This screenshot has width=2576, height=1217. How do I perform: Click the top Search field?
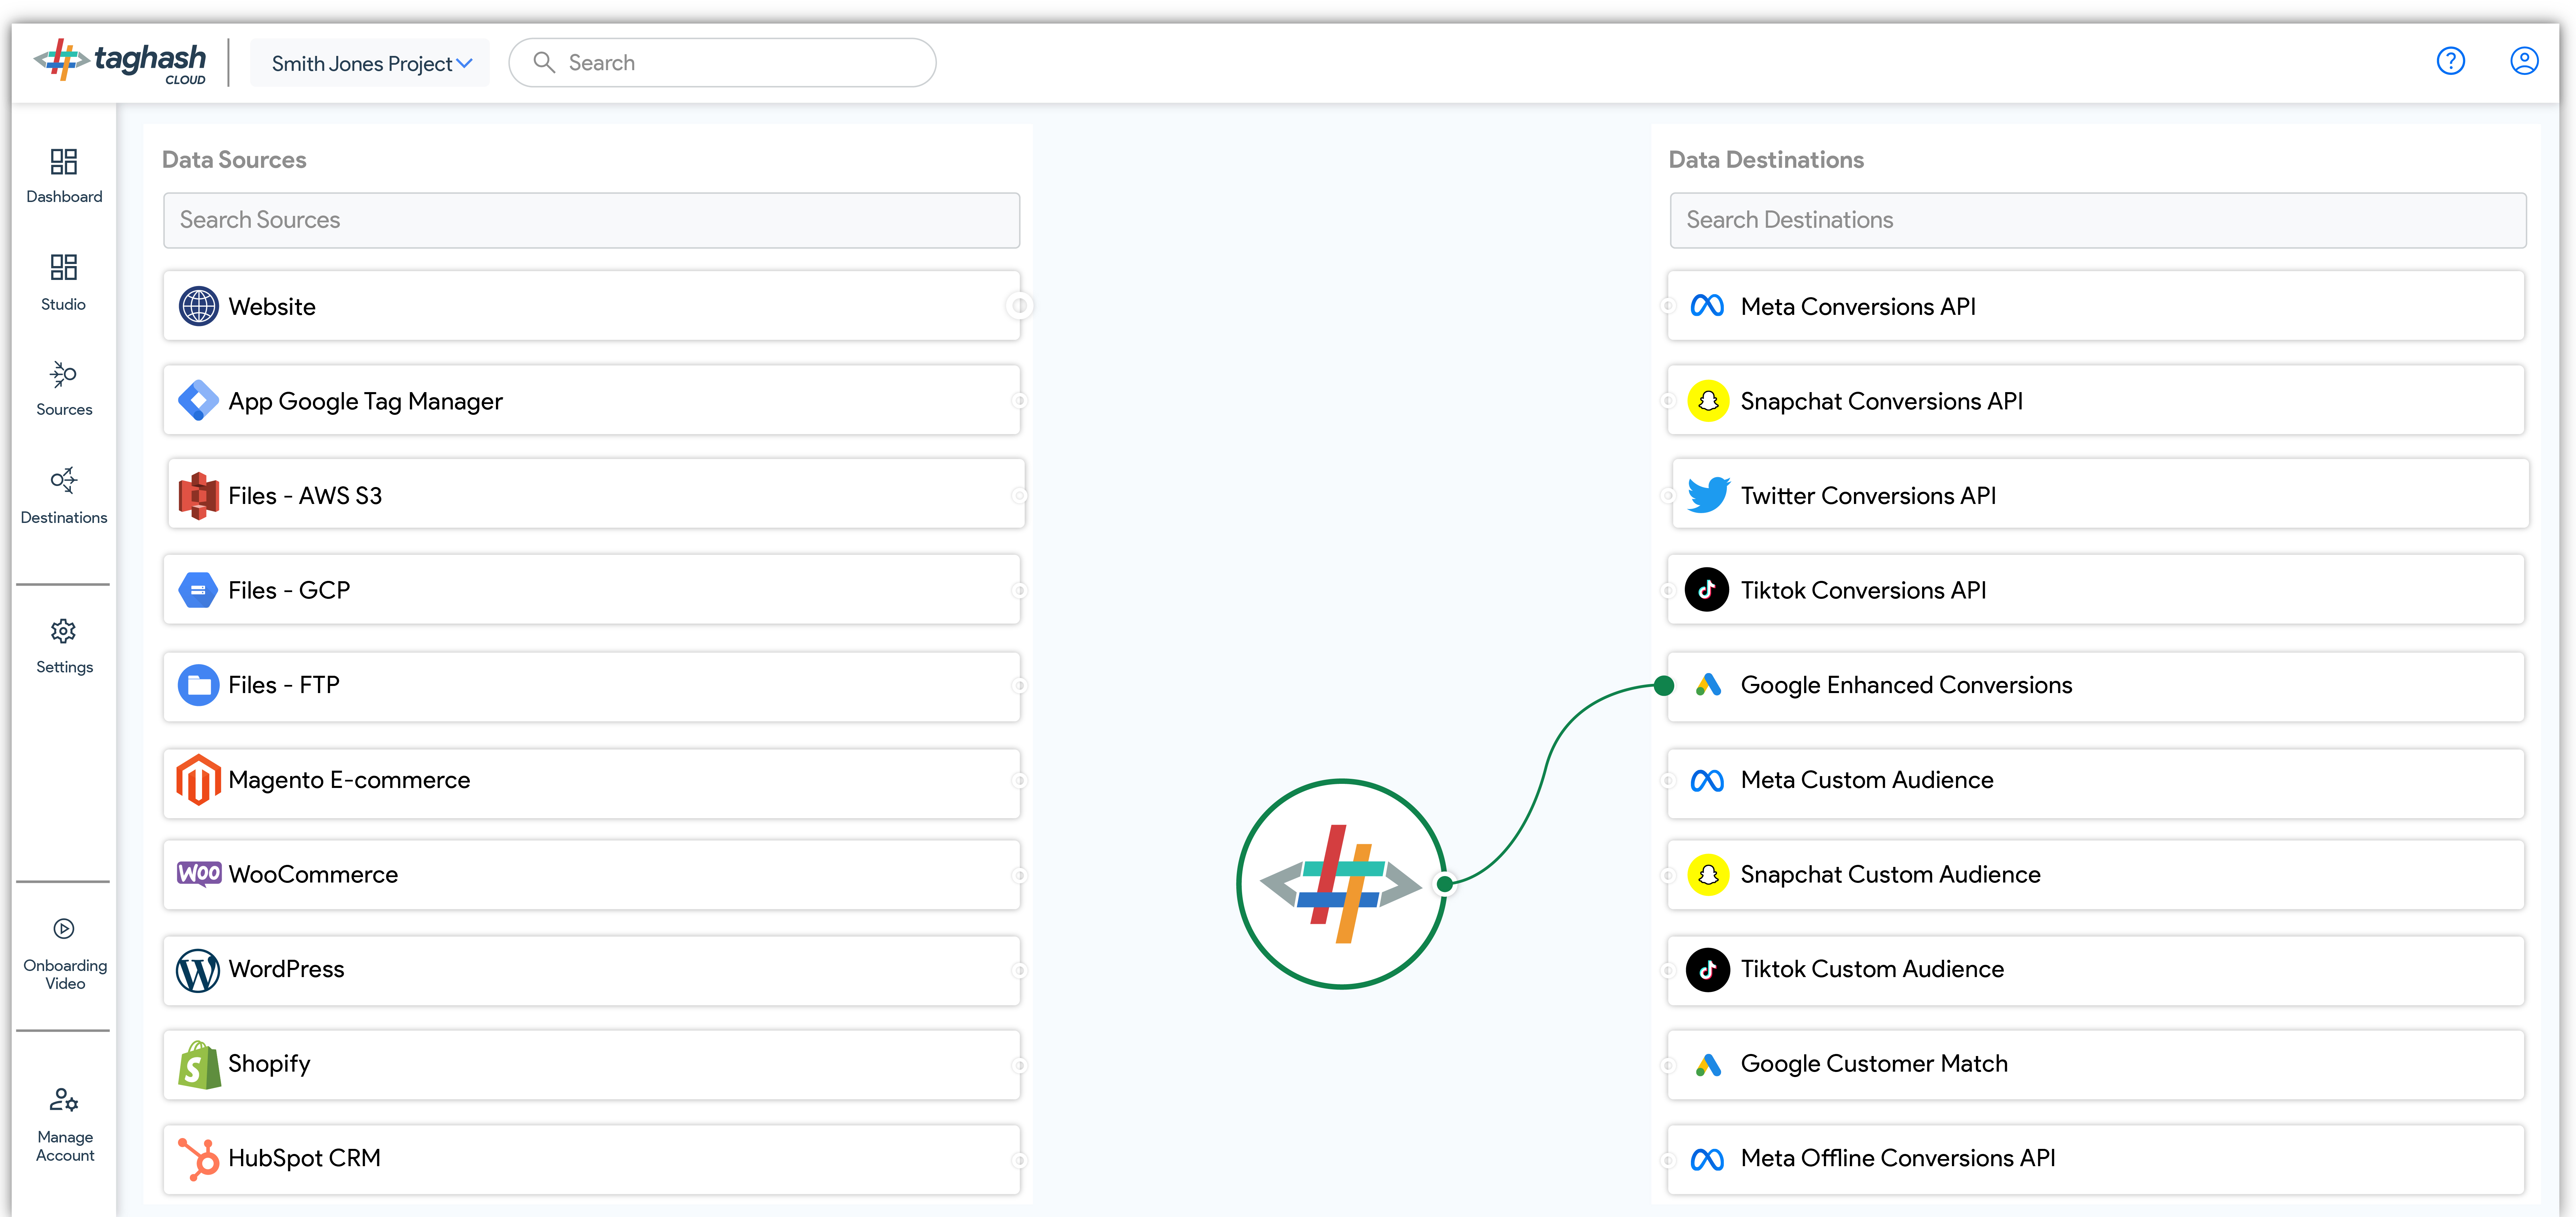click(722, 63)
